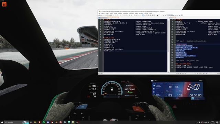The width and height of the screenshot is (220, 124).
Task: Open the Windows Start menu
Action: [2, 122]
